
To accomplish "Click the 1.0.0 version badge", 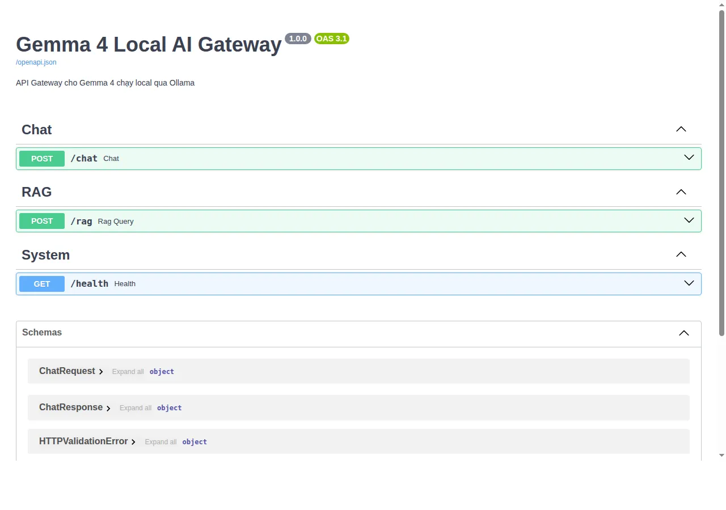I will click(298, 39).
